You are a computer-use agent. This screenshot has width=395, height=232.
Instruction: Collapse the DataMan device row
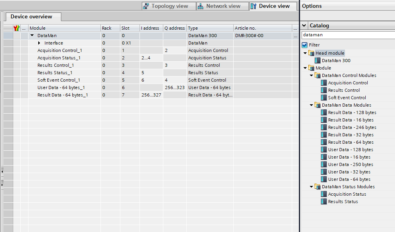pos(32,36)
